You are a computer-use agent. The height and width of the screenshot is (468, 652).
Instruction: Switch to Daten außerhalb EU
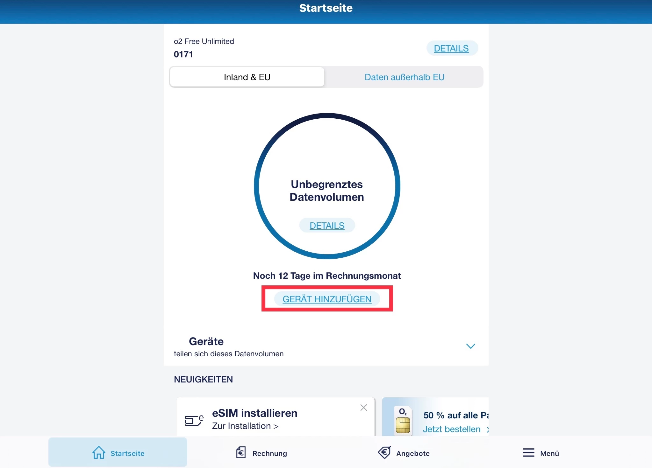(x=404, y=77)
